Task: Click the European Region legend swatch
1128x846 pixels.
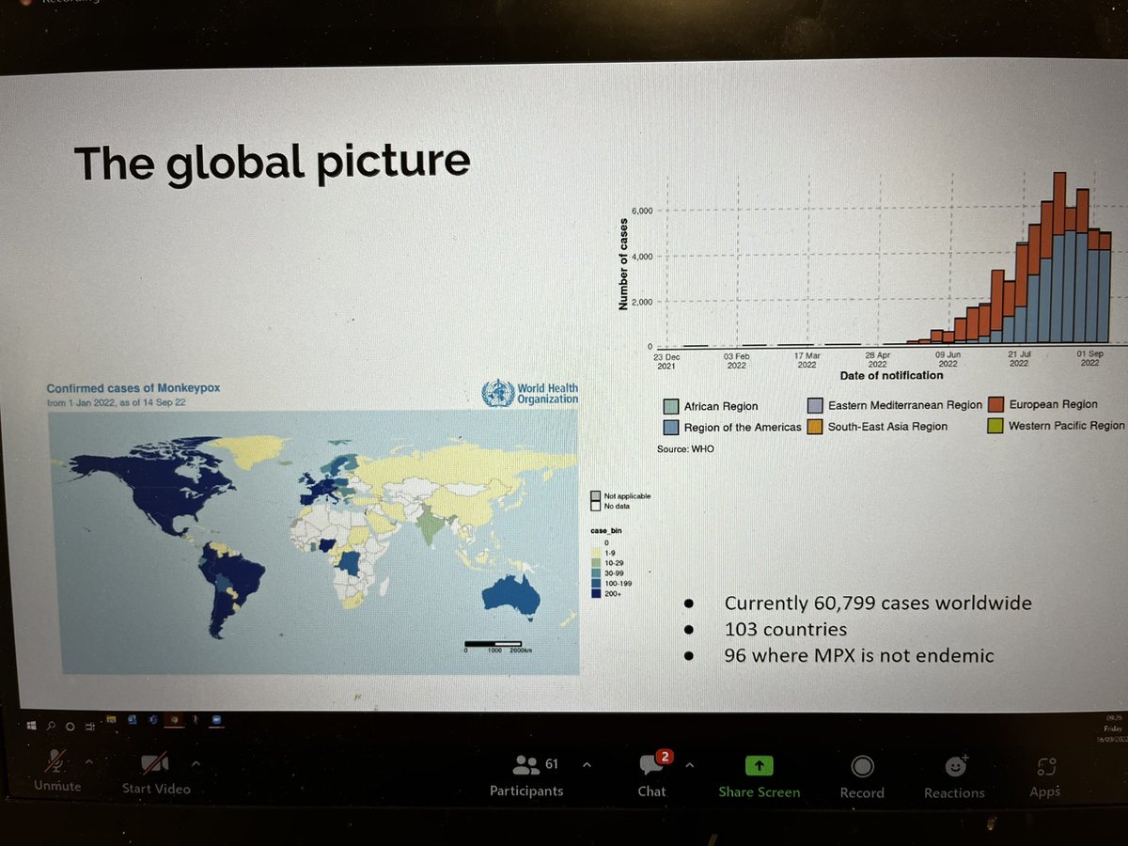Action: point(995,404)
